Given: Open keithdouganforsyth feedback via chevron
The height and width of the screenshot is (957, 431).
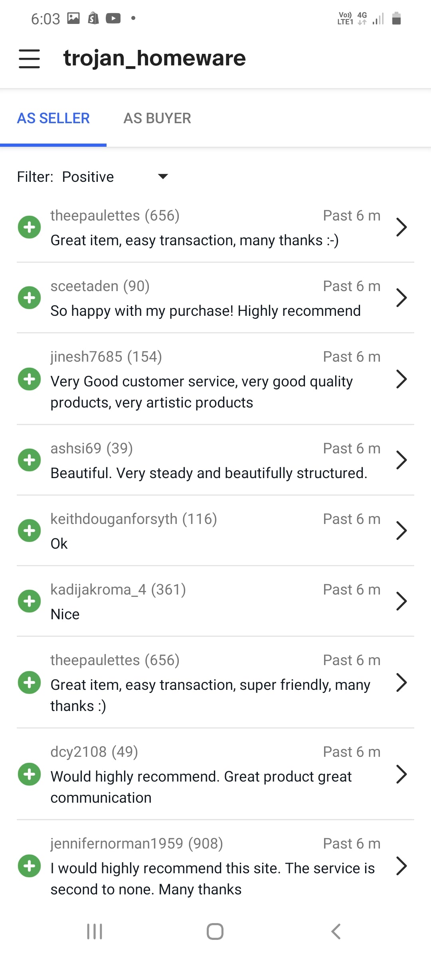Looking at the screenshot, I should tap(401, 531).
